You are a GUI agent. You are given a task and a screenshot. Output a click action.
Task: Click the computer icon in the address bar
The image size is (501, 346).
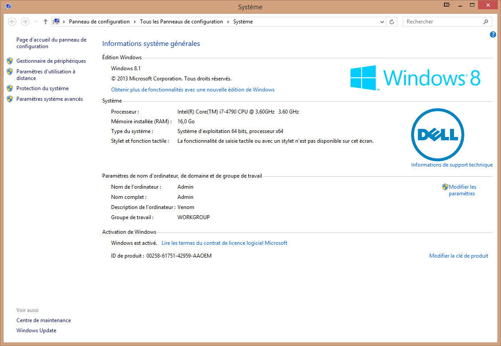point(56,22)
